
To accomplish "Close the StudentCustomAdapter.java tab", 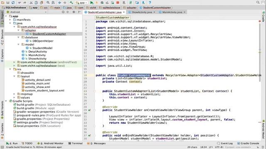I will [x=124, y=12].
